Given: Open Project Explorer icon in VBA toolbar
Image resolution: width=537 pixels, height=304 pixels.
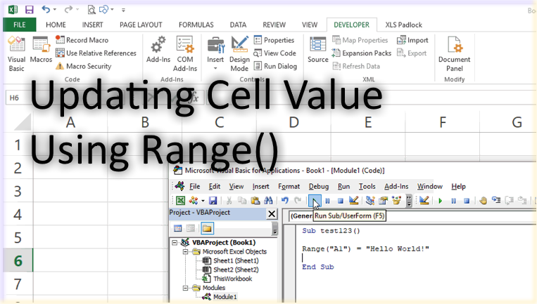Looking at the screenshot, I should (370, 201).
